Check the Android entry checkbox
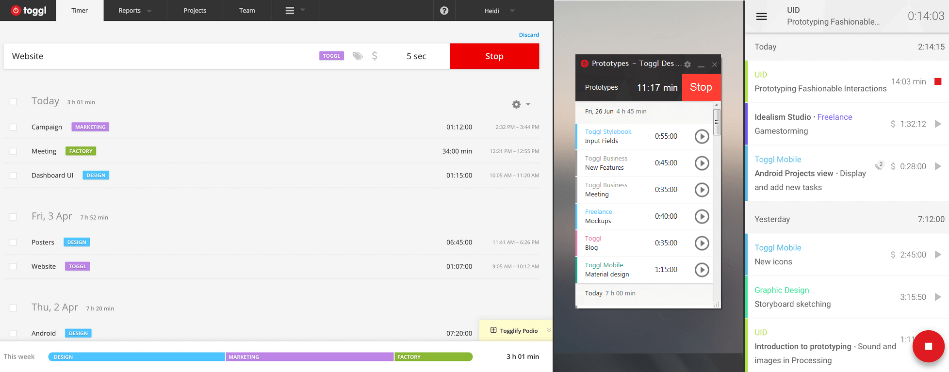The image size is (949, 372). [13, 334]
